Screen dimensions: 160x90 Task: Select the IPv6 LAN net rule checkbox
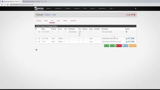coord(36,42)
